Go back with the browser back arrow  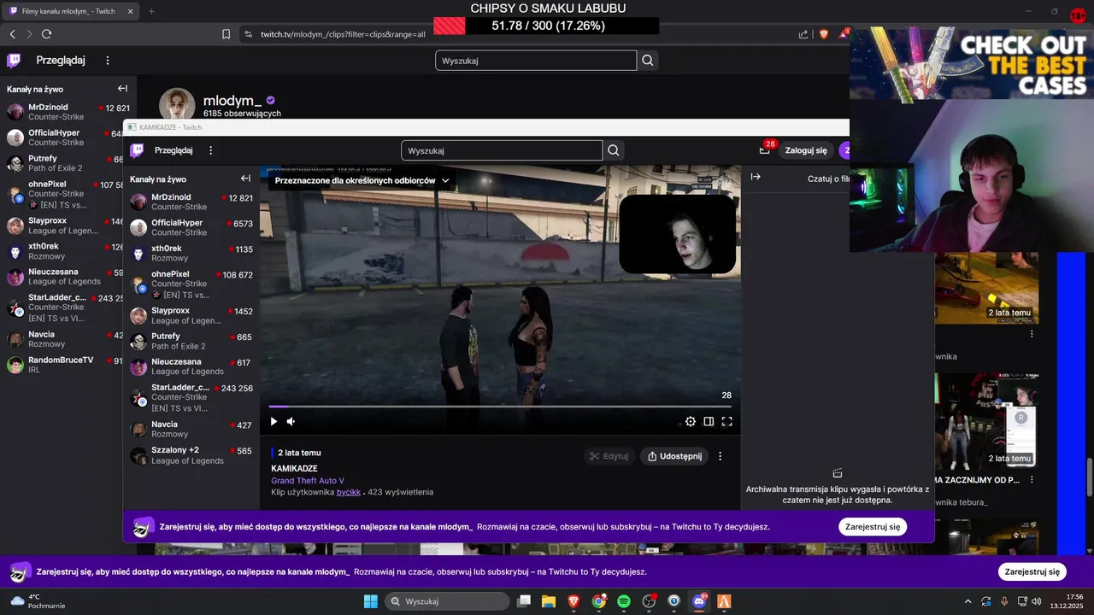[x=13, y=34]
